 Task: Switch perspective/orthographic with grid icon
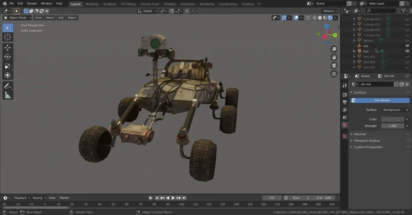(334, 74)
